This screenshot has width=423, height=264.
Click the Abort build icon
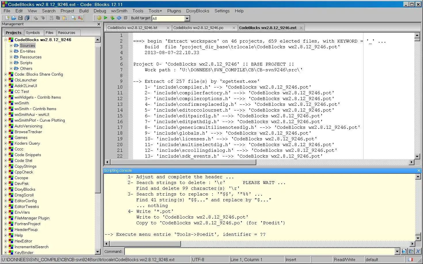click(126, 18)
